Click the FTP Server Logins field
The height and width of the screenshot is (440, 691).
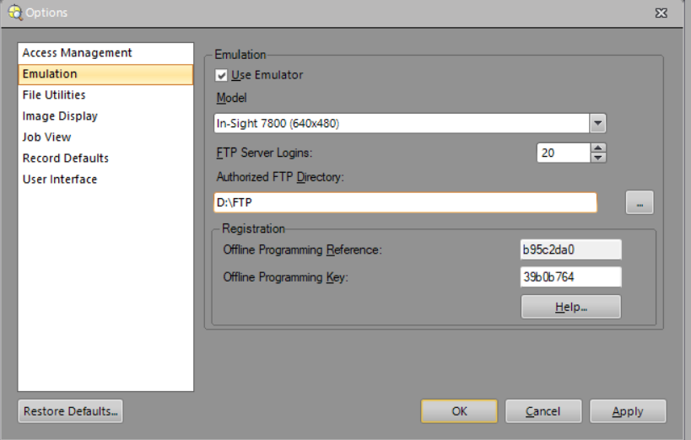click(564, 153)
